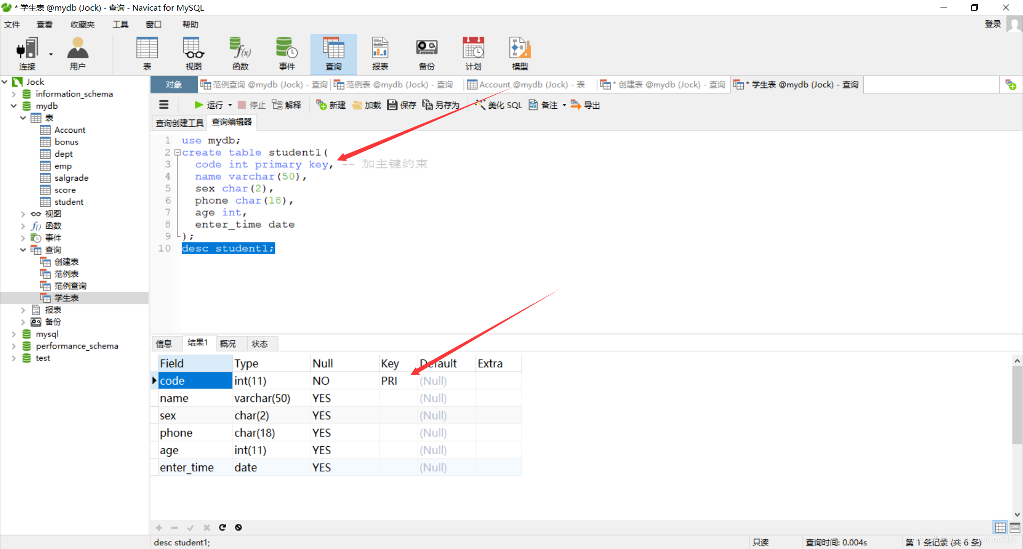1023x549 pixels.
Task: Click the result grid vertical scrollbar
Action: click(1017, 405)
